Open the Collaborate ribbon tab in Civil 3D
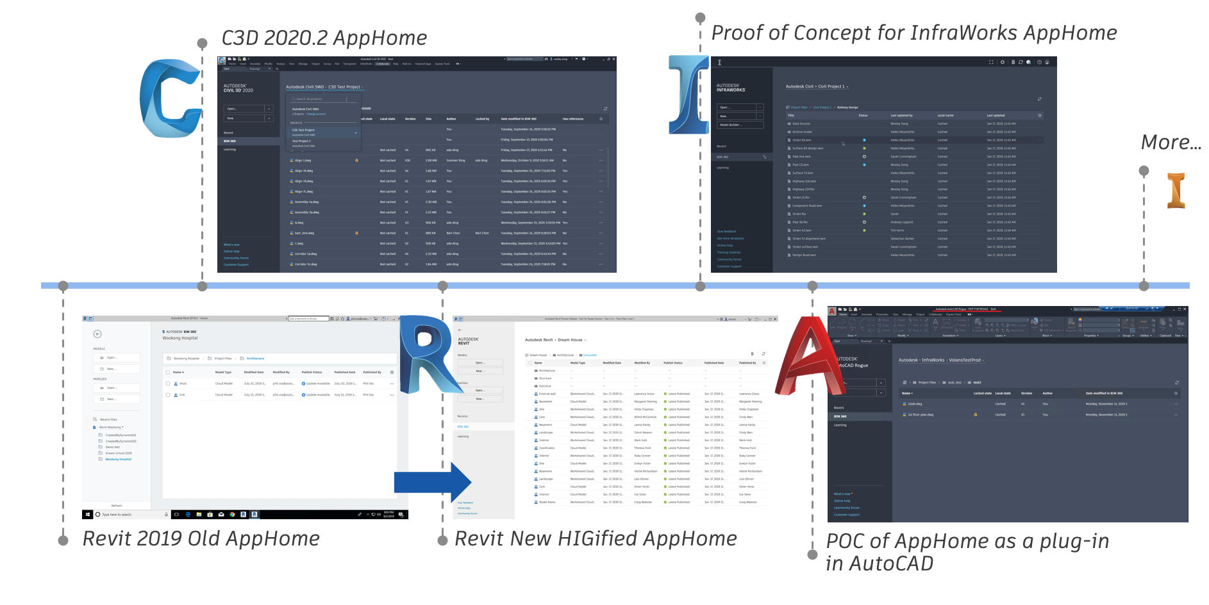Image resolution: width=1209 pixels, height=605 pixels. click(x=383, y=64)
